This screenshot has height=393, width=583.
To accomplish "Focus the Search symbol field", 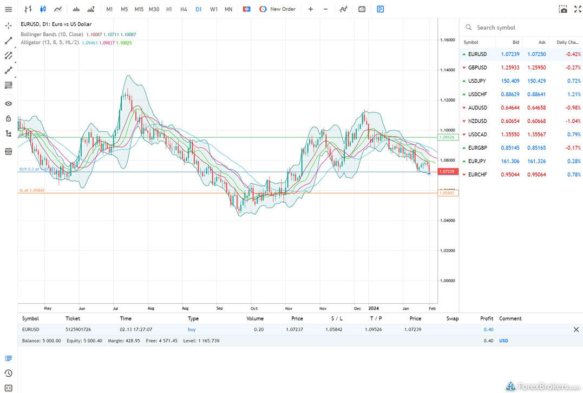I will tap(521, 28).
